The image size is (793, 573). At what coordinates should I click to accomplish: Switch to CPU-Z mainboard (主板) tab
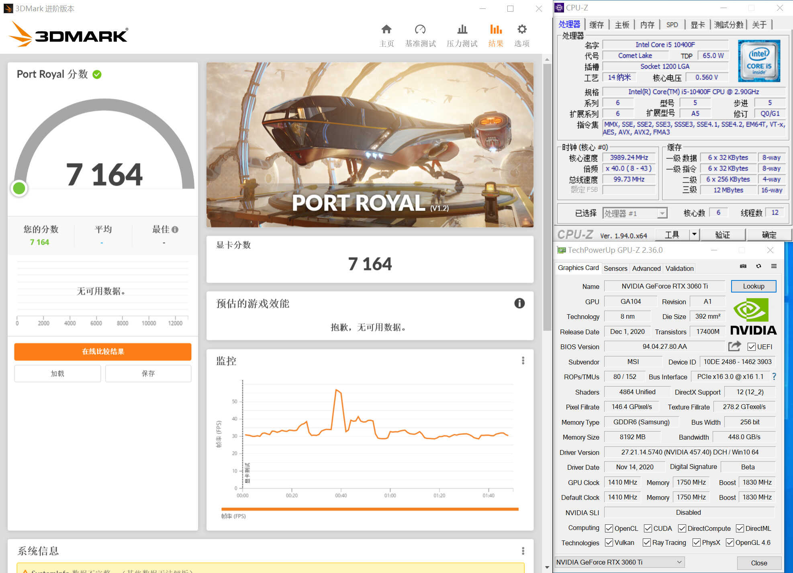[x=622, y=25]
